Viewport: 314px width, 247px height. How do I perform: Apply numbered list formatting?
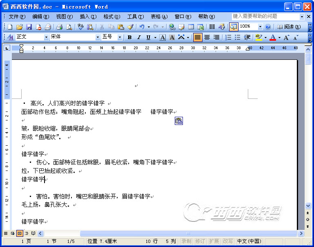tap(228, 37)
